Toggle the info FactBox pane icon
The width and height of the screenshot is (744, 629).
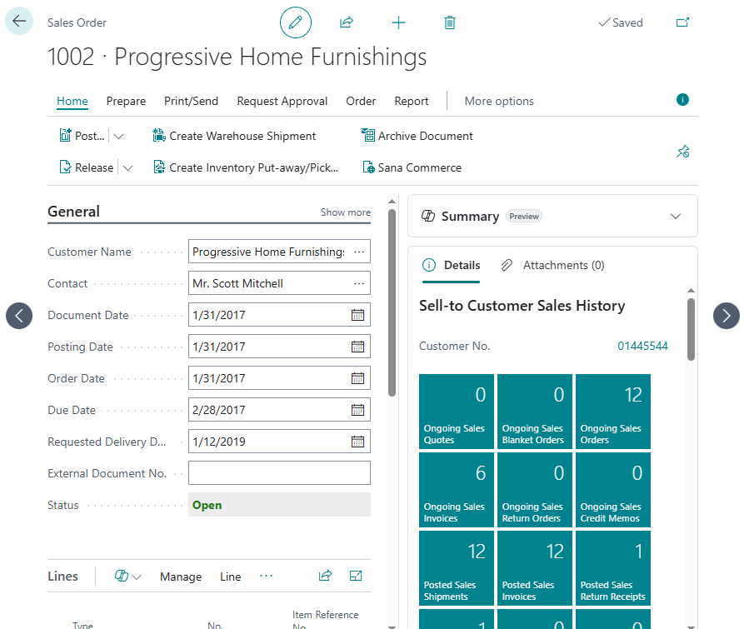point(682,100)
